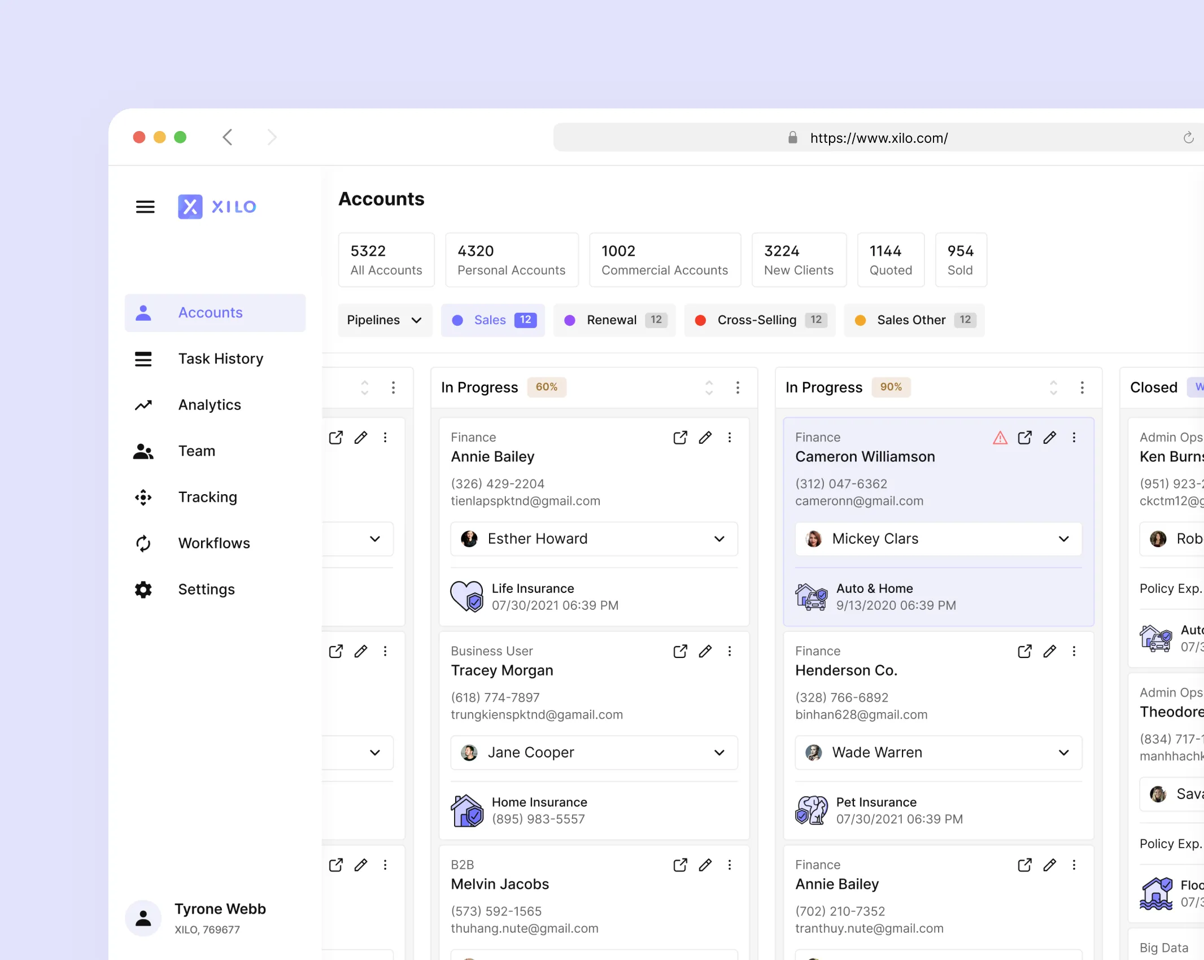The width and height of the screenshot is (1204, 960).
Task: Sort the In Progress 60% column
Action: pyautogui.click(x=709, y=387)
